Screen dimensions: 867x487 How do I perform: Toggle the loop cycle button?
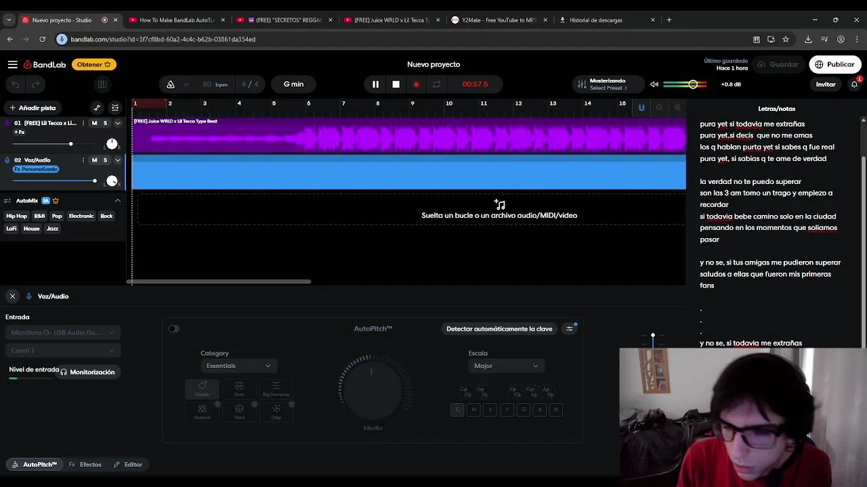click(436, 85)
